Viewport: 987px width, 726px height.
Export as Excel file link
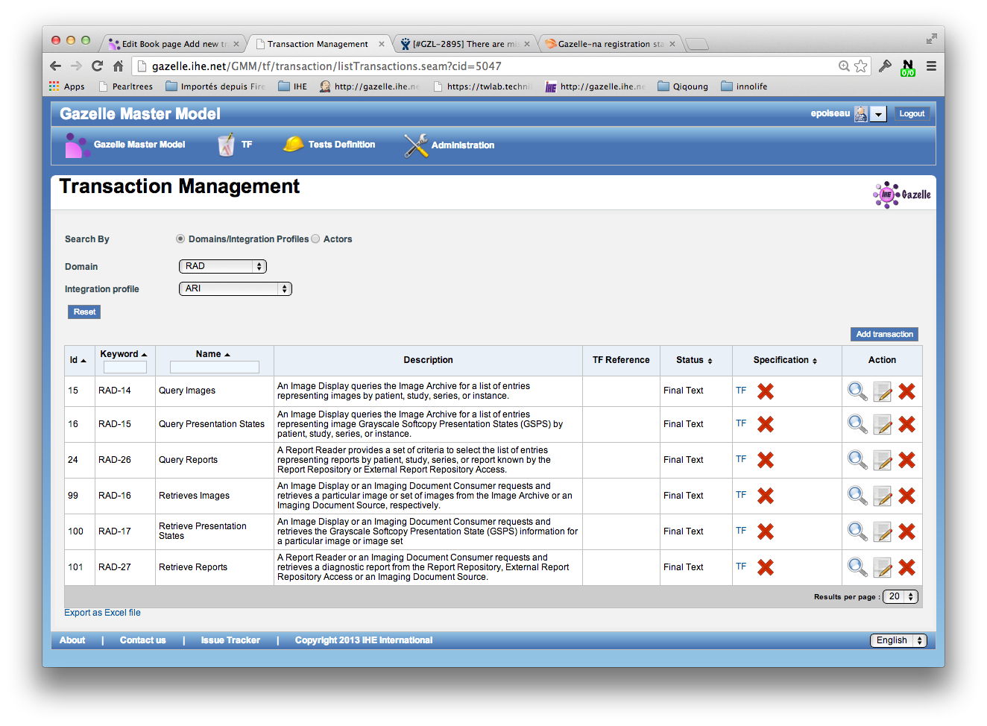(102, 613)
